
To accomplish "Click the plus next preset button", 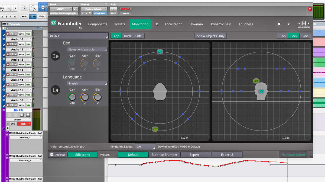I will point(87,13).
